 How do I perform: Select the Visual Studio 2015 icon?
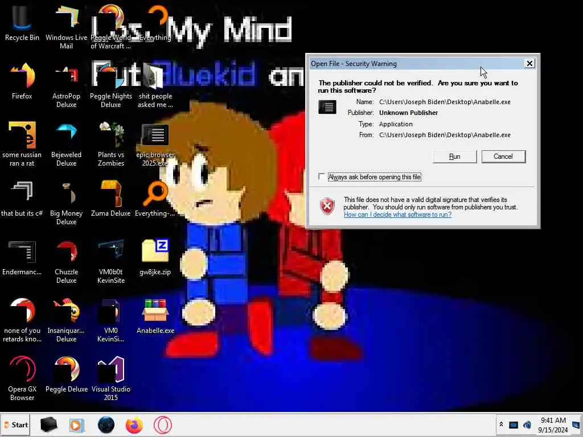pyautogui.click(x=111, y=379)
